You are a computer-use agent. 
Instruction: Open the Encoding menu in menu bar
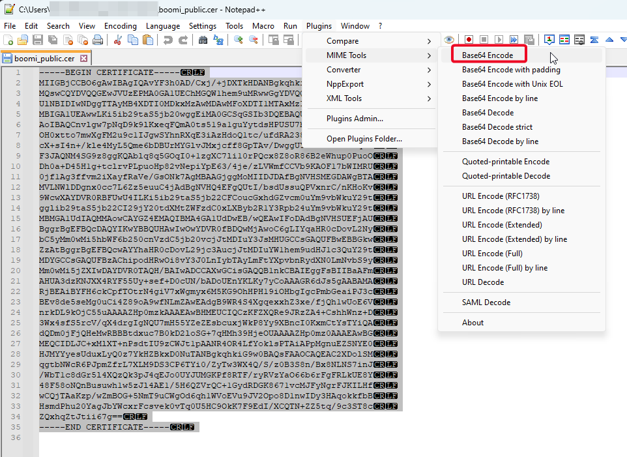[x=121, y=26]
